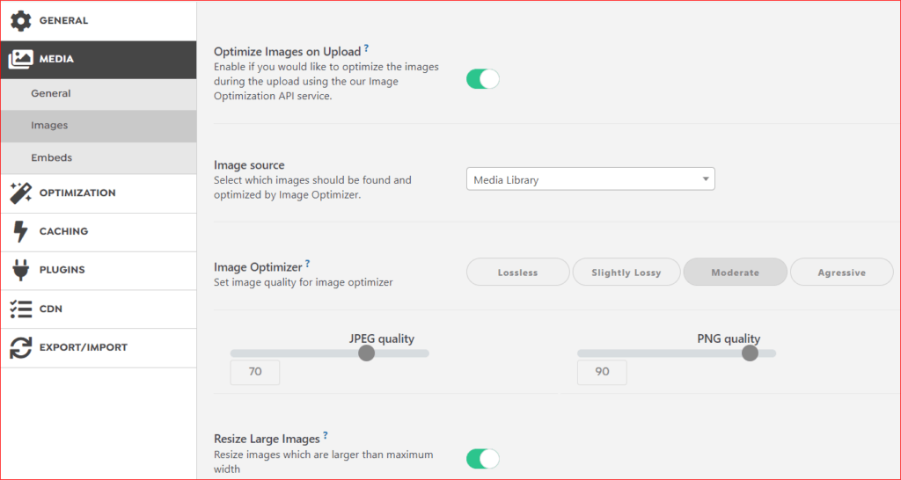
Task: Click the PNG quality slider handle
Action: 750,353
